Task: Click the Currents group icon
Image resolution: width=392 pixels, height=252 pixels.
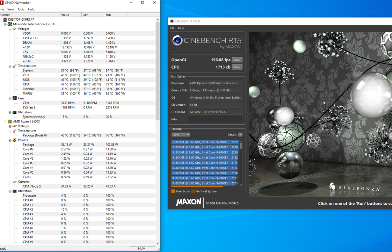Action: [x=15, y=182]
